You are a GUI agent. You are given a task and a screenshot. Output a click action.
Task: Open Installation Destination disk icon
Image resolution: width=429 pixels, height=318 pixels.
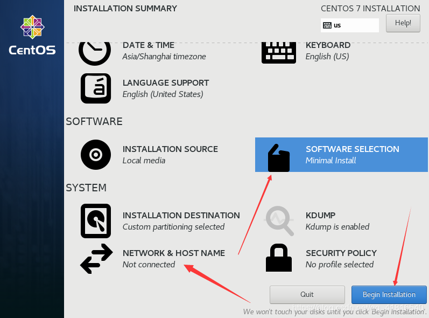[x=96, y=221]
